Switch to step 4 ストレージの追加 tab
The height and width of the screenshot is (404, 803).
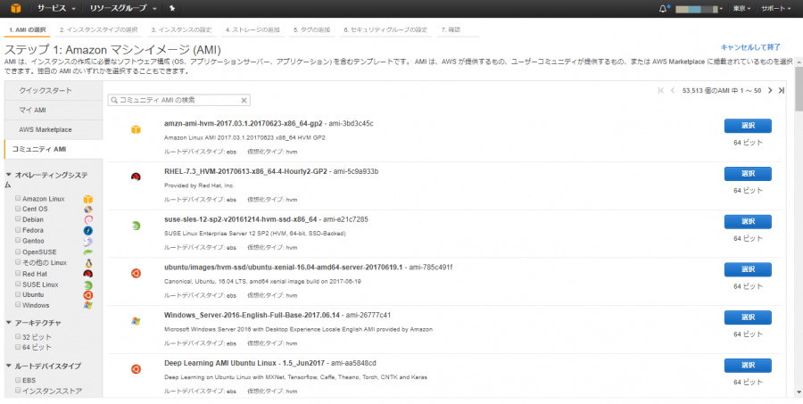(x=252, y=29)
